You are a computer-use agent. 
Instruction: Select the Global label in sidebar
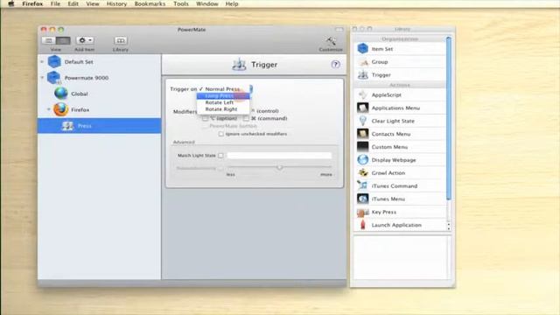click(x=80, y=94)
